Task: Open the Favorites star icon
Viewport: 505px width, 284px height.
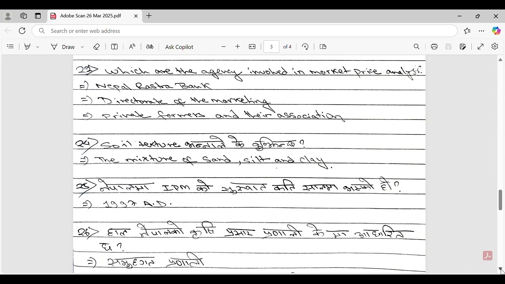Action: (467, 31)
